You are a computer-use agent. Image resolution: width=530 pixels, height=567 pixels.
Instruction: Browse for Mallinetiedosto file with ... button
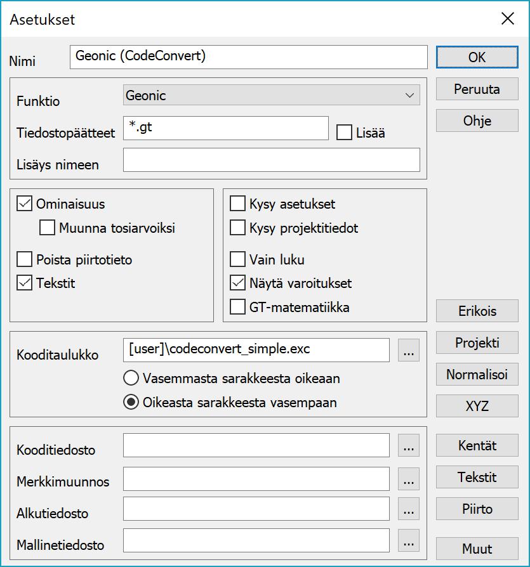pos(409,540)
